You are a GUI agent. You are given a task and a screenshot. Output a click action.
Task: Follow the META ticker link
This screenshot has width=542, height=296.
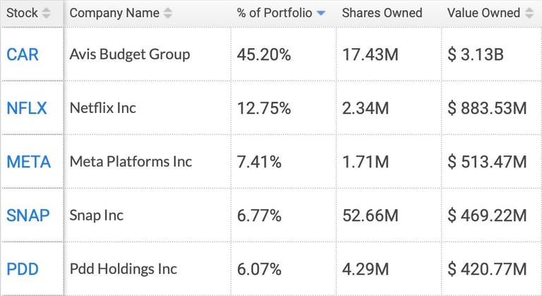[29, 162]
